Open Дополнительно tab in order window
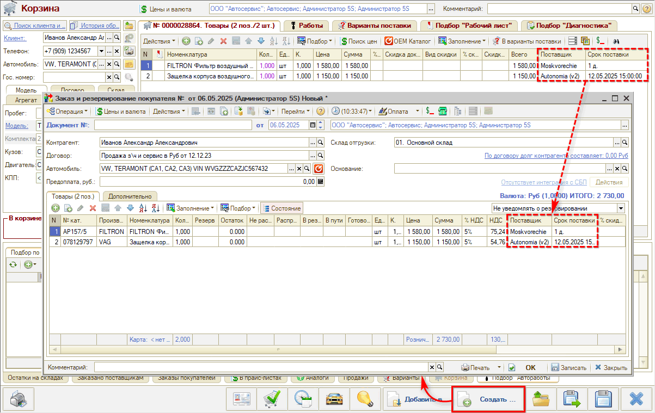 pyautogui.click(x=130, y=196)
